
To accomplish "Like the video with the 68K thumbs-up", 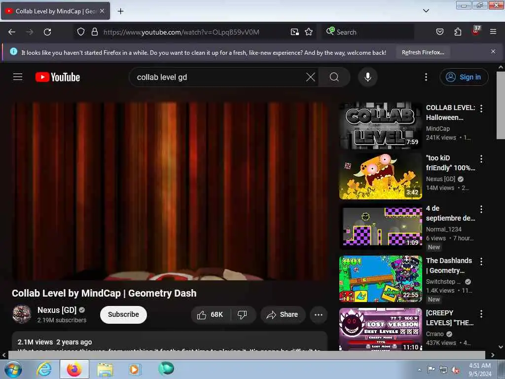I will pos(211,314).
